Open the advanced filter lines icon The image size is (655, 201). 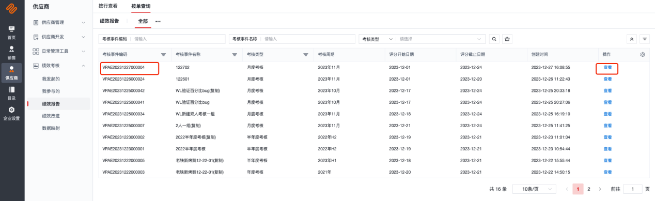click(645, 39)
